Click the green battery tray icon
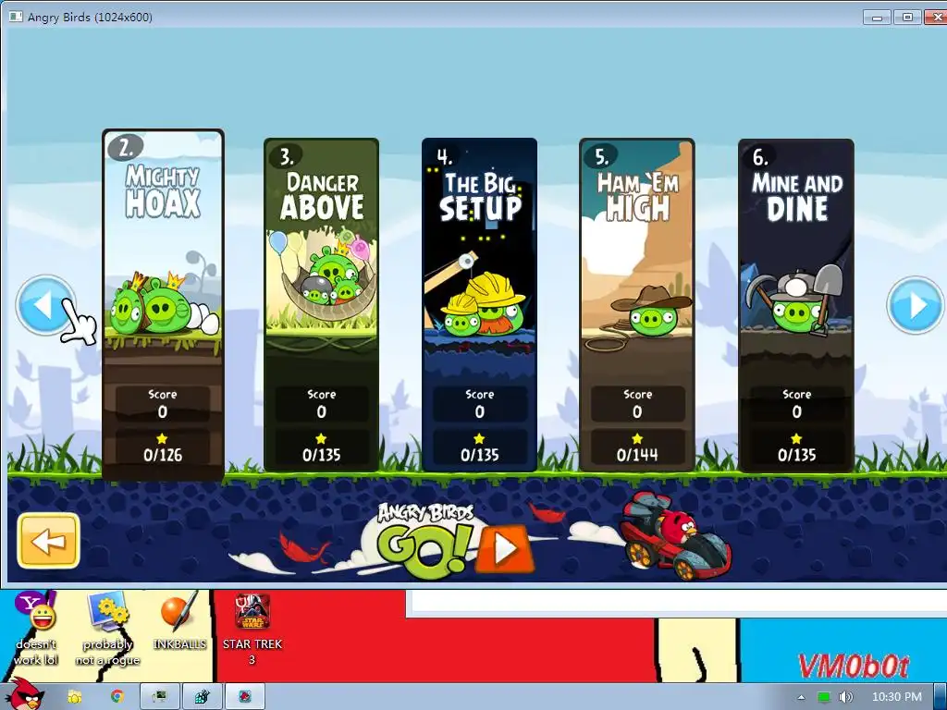The height and width of the screenshot is (710, 947). pyautogui.click(x=824, y=697)
